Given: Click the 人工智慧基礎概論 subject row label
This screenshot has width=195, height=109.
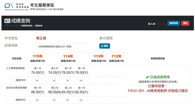Looking at the screenshot, I should (x=15, y=68).
